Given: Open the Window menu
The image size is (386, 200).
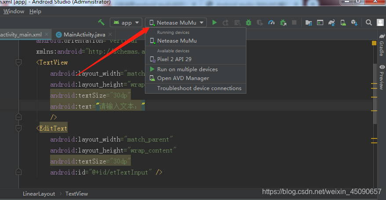Looking at the screenshot, I should tap(14, 11).
